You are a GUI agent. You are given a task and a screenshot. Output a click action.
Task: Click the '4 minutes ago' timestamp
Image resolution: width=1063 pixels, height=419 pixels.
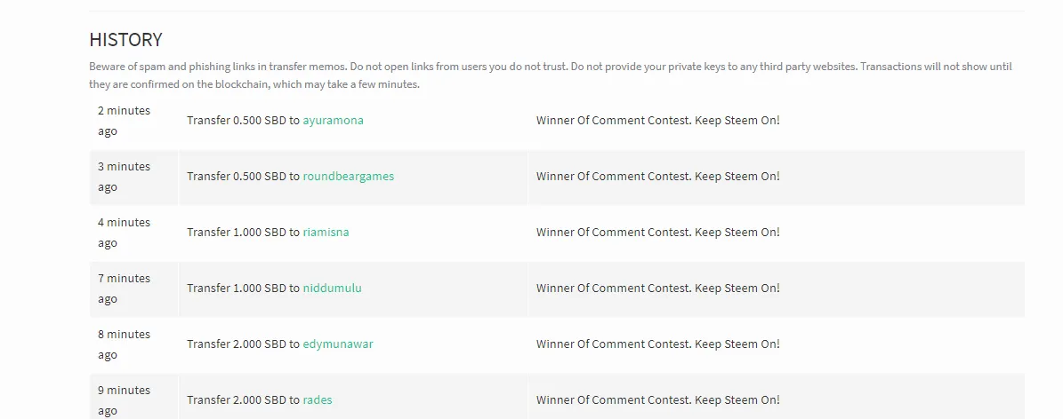tap(124, 233)
